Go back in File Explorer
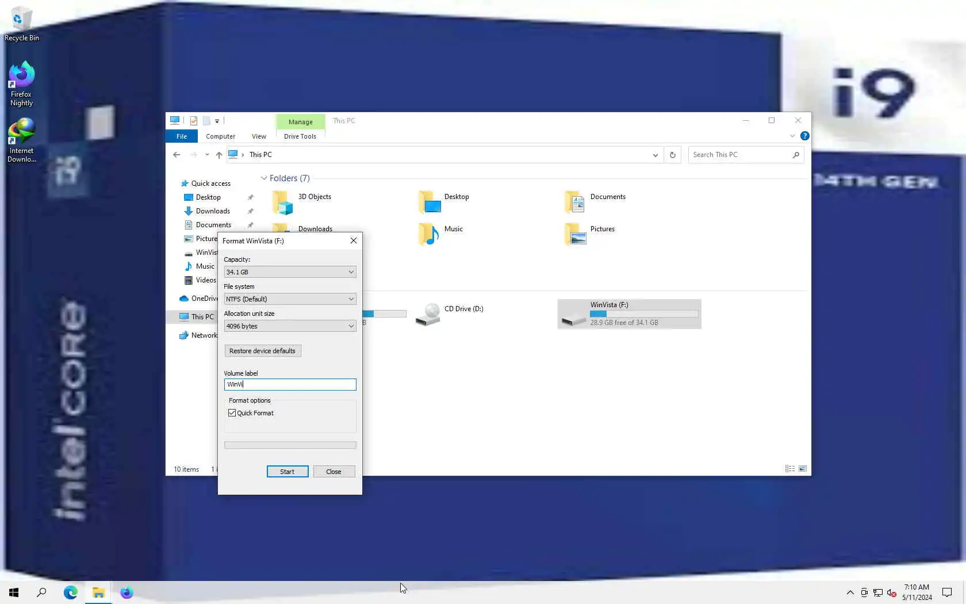 pos(177,155)
